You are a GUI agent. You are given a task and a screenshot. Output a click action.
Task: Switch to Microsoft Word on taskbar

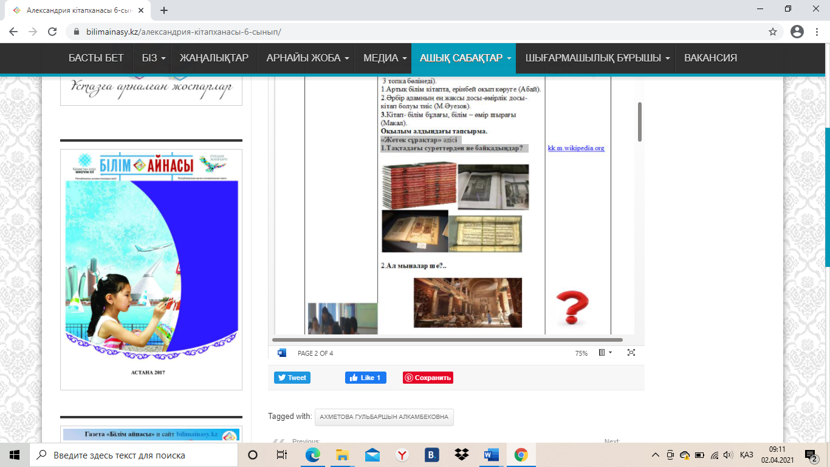click(x=491, y=455)
